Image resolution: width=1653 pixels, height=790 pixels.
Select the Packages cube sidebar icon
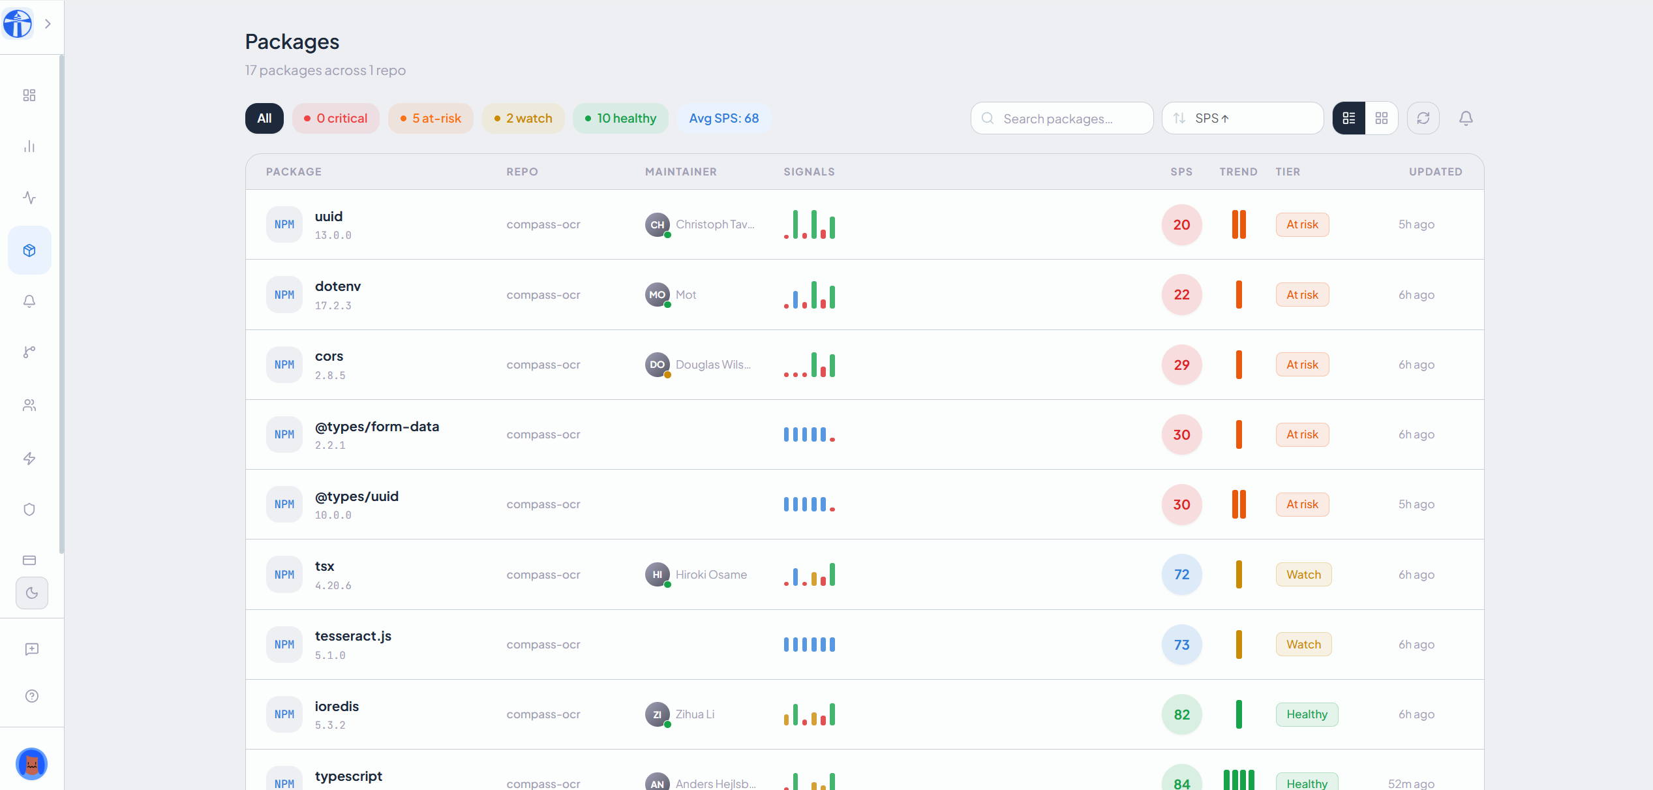click(x=29, y=251)
